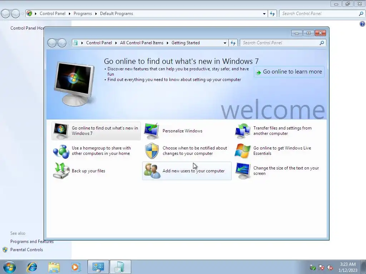The height and width of the screenshot is (274, 366).
Task: Select the Getting Started breadcrumb segment
Action: [x=186, y=43]
